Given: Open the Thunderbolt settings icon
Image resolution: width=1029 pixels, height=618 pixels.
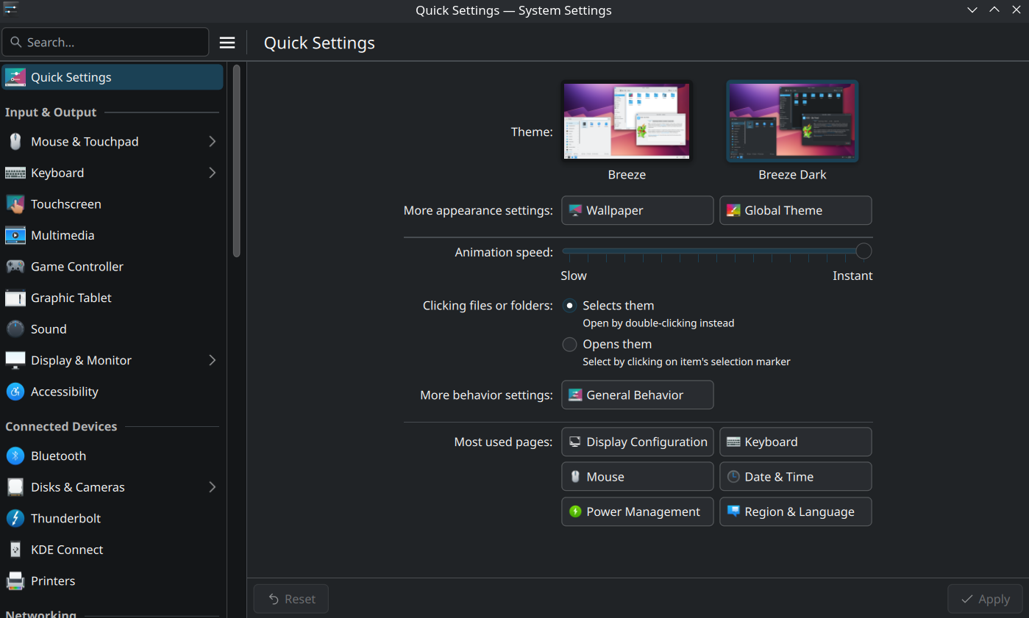Looking at the screenshot, I should click(15, 518).
